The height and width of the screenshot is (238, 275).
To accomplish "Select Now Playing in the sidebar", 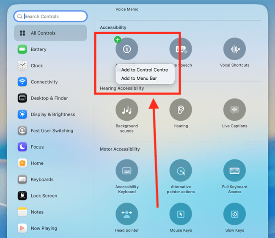I will (44, 228).
